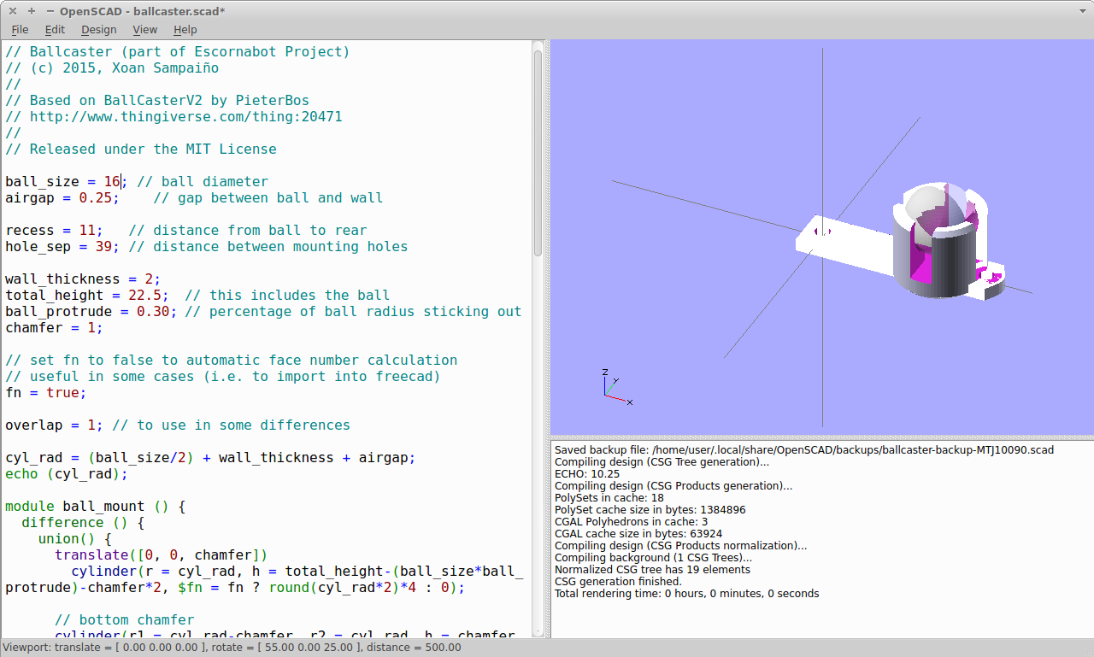Click the 'fn = true;' line
The width and height of the screenshot is (1094, 657).
click(x=46, y=393)
